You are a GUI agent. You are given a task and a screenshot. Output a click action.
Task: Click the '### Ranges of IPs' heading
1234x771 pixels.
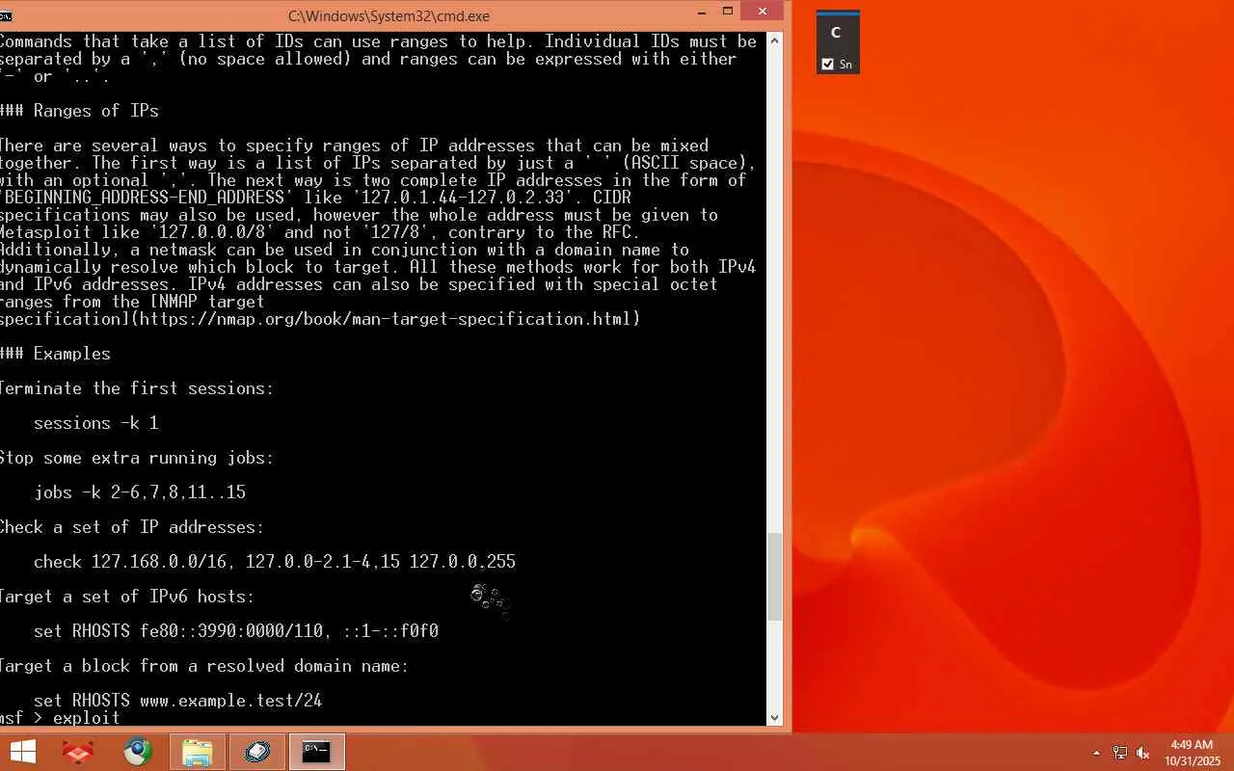click(80, 111)
